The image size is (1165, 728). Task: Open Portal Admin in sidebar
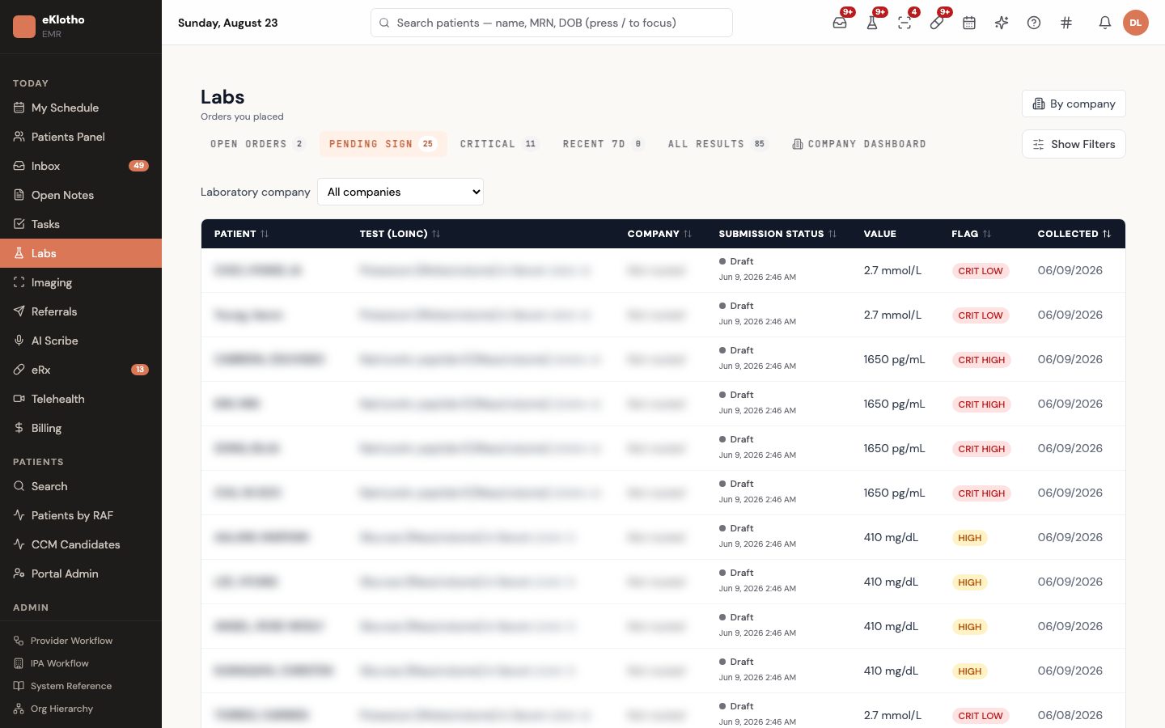point(81,574)
